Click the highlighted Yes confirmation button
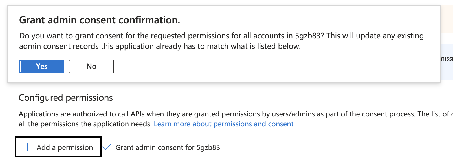Viewport: 453px width, 163px height. click(x=41, y=66)
